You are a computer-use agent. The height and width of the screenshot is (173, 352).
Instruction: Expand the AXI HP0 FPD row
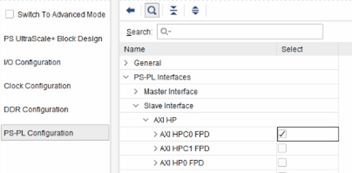[x=156, y=163]
